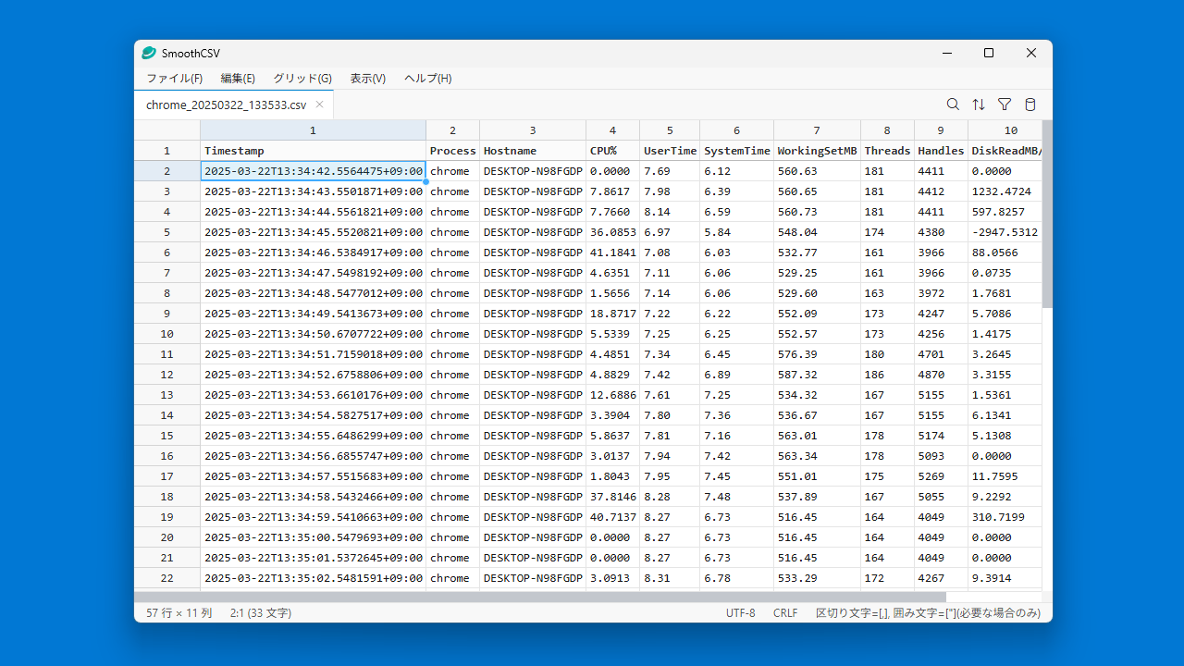This screenshot has height=666, width=1184.
Task: Select the CPU% column header
Action: pyautogui.click(x=612, y=129)
